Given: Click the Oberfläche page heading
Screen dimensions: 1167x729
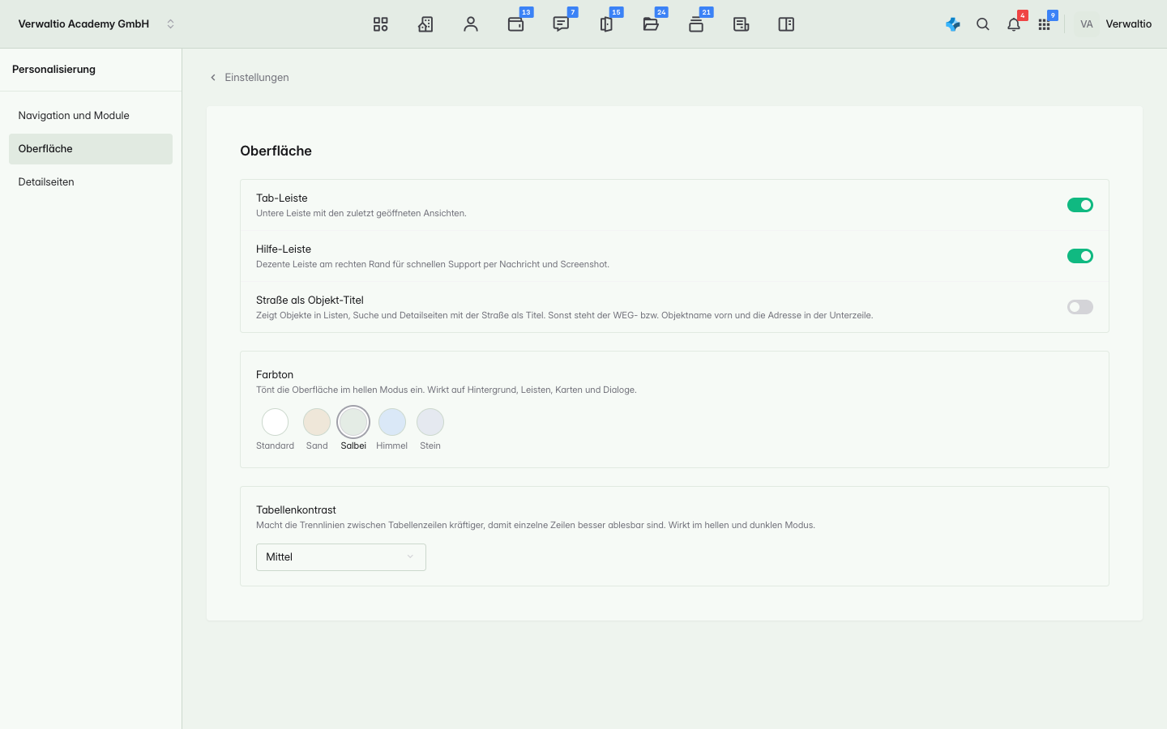Looking at the screenshot, I should pos(276,151).
